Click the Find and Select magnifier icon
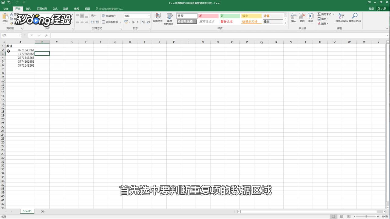The image size is (390, 219). click(355, 16)
